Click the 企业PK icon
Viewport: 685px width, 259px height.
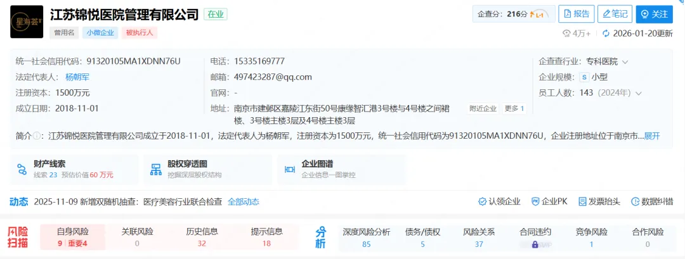535,201
